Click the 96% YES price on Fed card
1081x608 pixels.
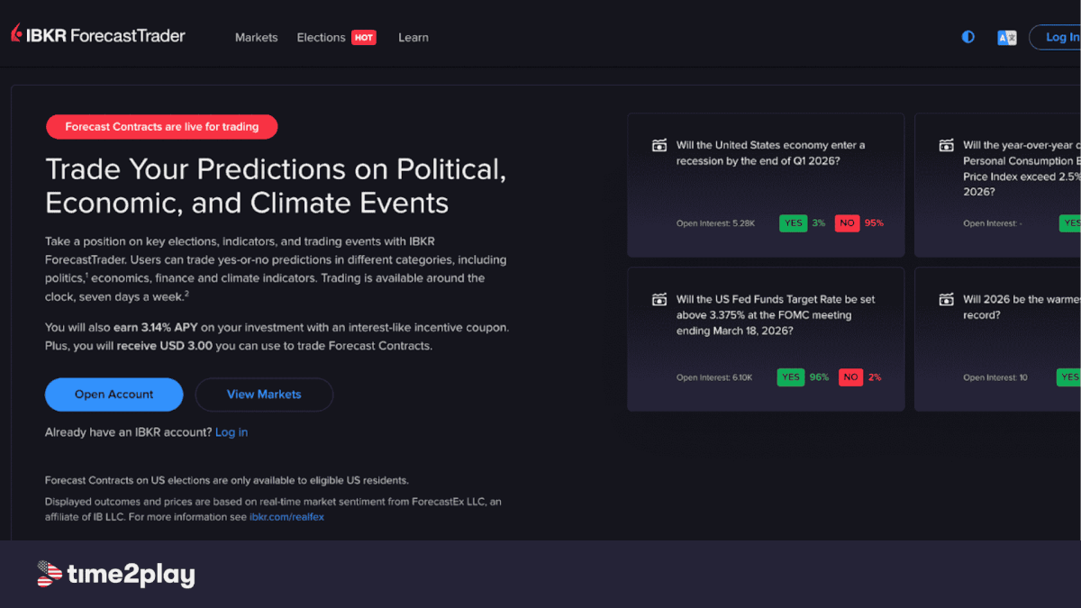(819, 377)
